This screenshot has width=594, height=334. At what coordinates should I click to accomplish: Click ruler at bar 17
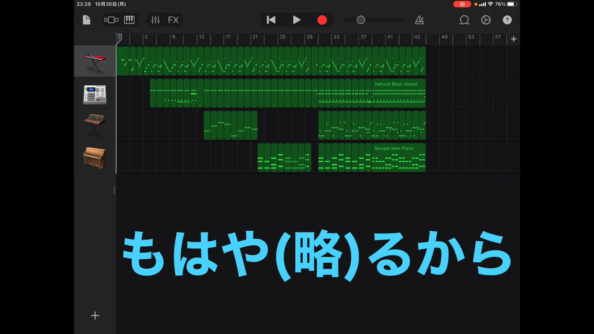[228, 37]
